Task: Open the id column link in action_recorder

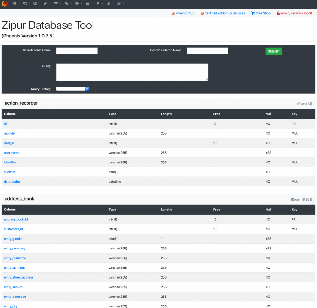Action: (5, 124)
